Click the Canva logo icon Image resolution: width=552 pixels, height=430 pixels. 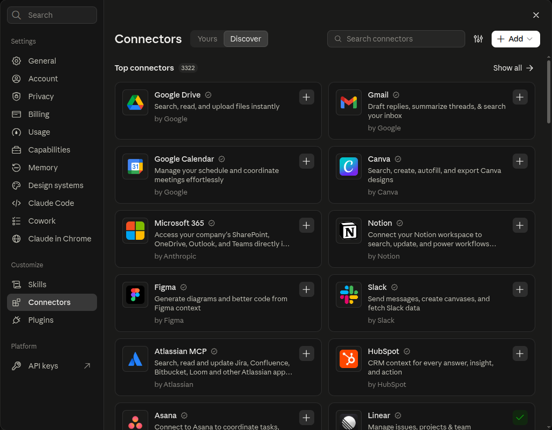(349, 167)
